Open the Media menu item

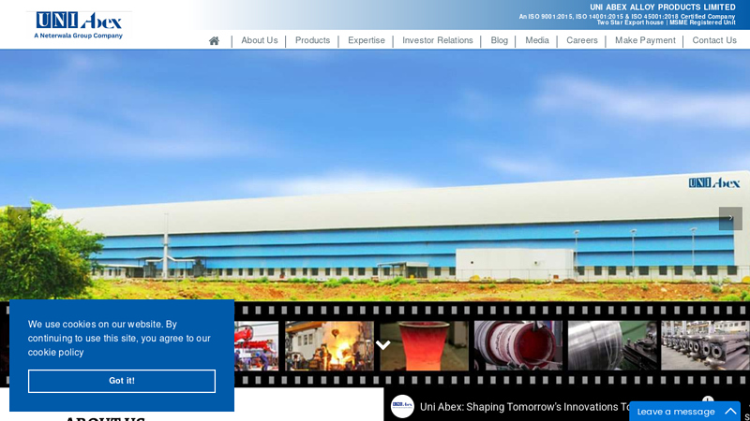(x=536, y=40)
